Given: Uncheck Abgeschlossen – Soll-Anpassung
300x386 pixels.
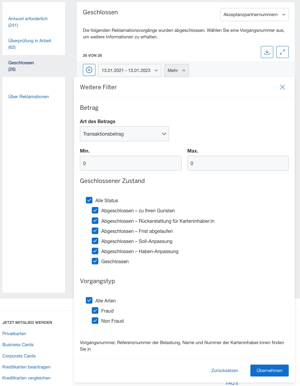Looking at the screenshot, I should pyautogui.click(x=95, y=241).
